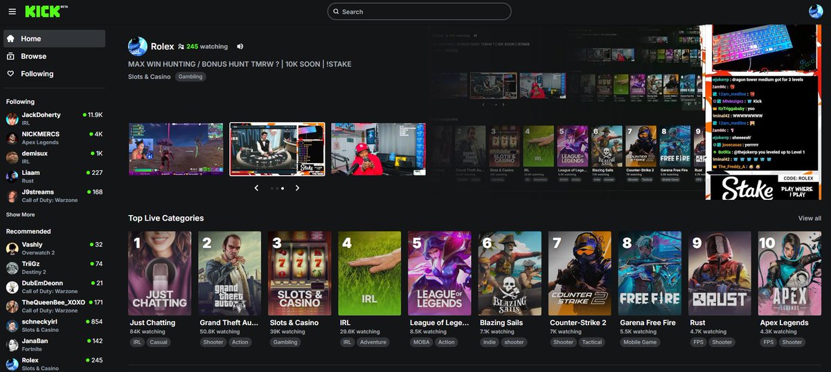This screenshot has height=372, width=831.
Task: Click Shooter tag under Counter-Strike 2
Action: 563,342
